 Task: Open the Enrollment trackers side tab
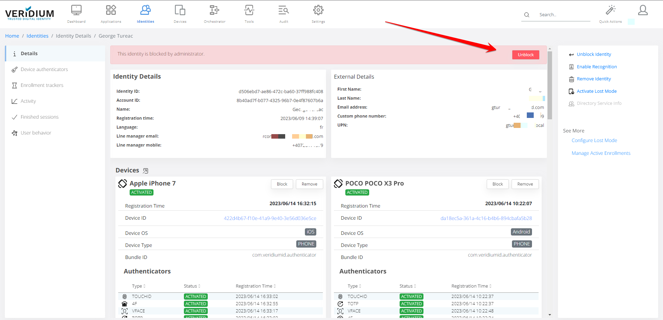[x=42, y=85]
